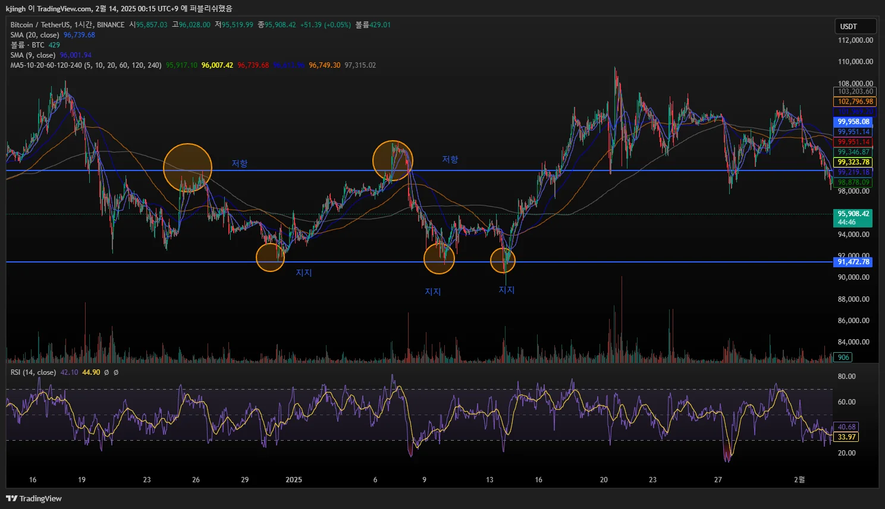885x509 pixels.
Task: Click the TradingView logo at bottom left
Action: [34, 498]
